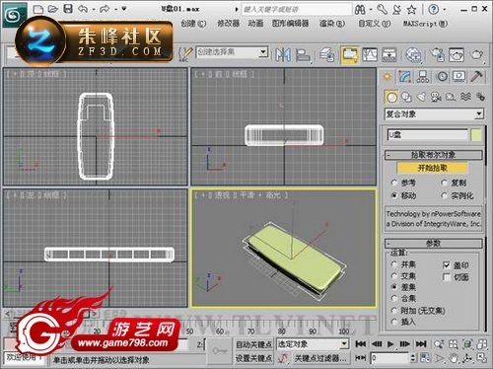Click the Align tool icon
Image resolution: width=493 pixels, height=369 pixels.
[x=303, y=54]
